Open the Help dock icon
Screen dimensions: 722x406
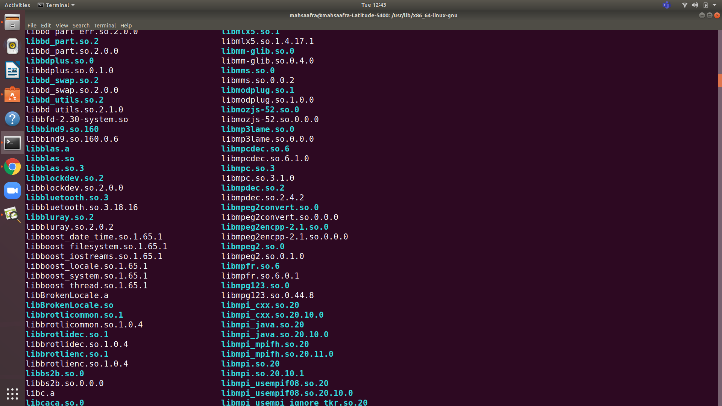pos(12,119)
